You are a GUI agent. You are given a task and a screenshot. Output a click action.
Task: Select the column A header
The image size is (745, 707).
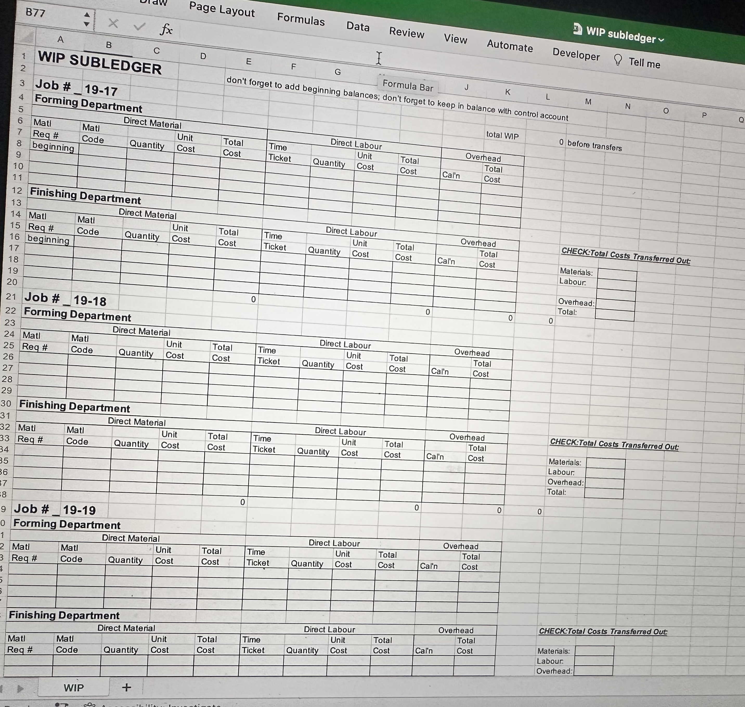click(60, 39)
